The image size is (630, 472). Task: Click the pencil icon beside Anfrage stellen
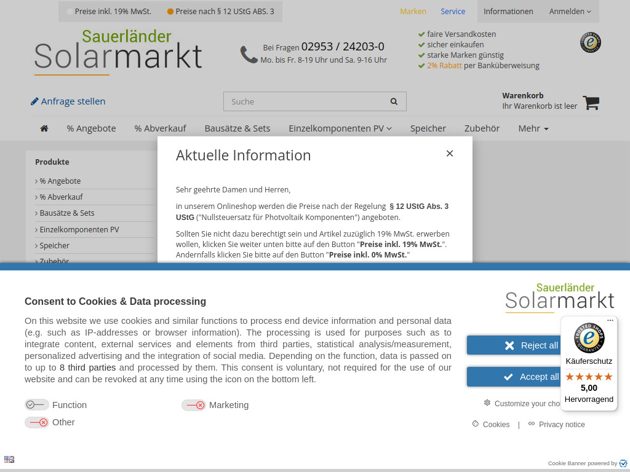(x=34, y=101)
